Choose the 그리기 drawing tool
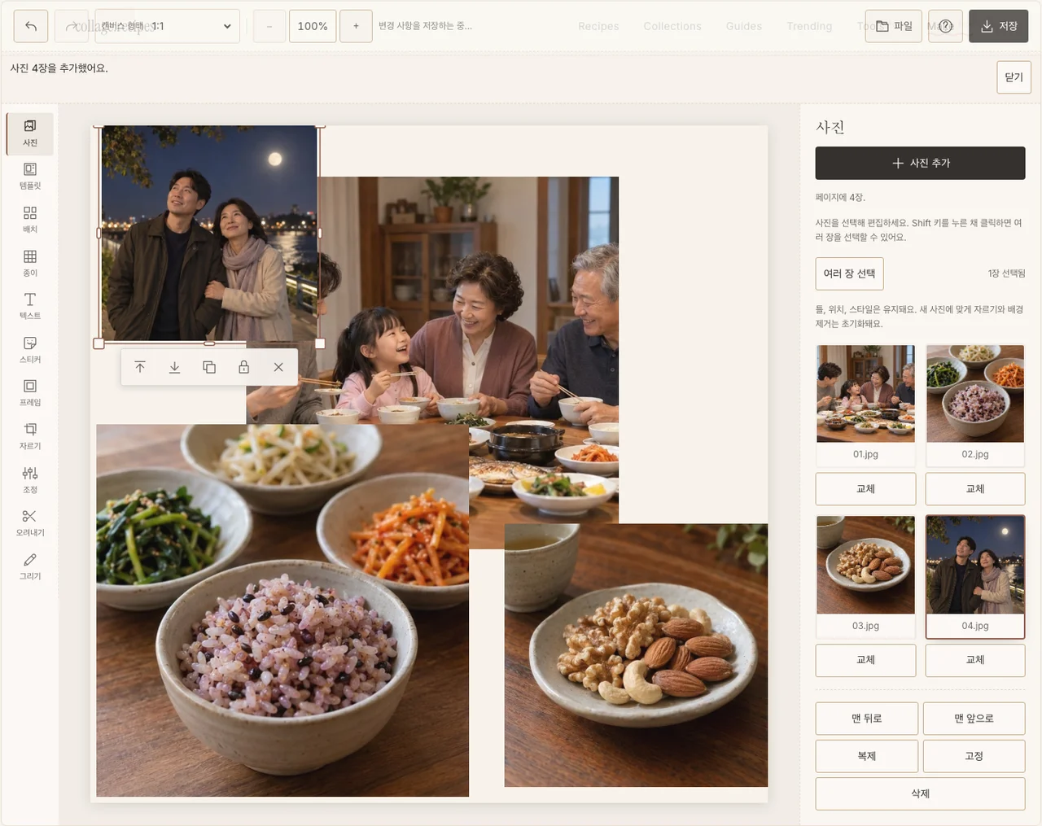The height and width of the screenshot is (826, 1042). (x=30, y=566)
